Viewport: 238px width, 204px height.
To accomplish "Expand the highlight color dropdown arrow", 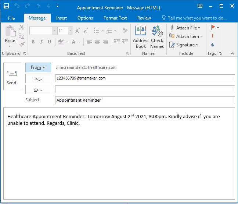I will tap(67, 42).
